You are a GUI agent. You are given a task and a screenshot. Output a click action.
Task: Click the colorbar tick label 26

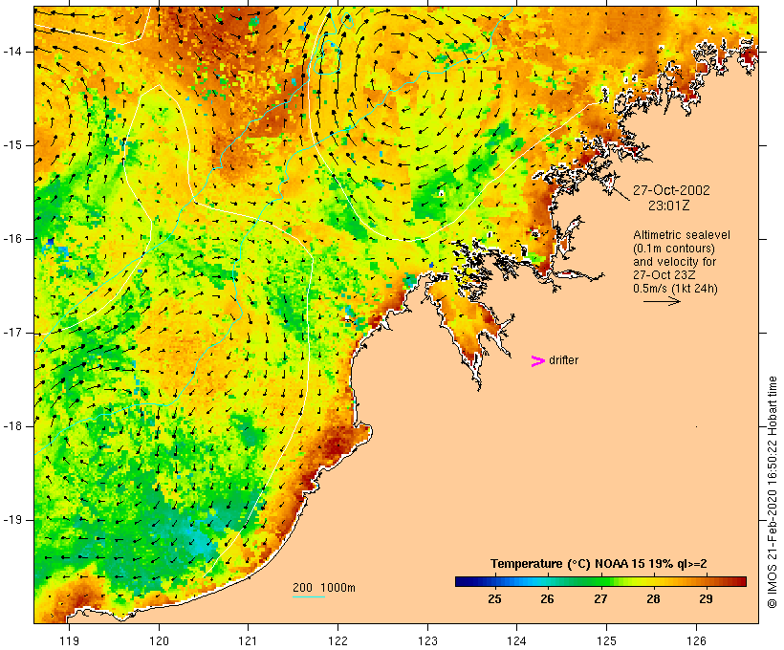coord(547,599)
